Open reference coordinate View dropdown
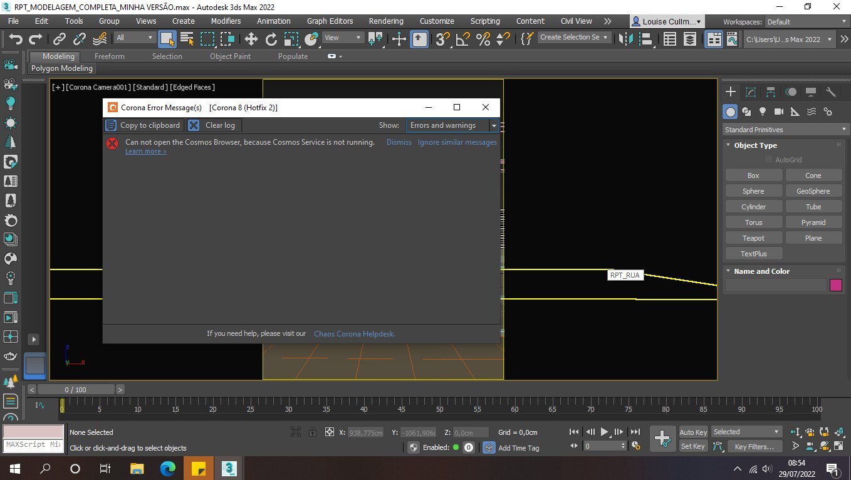The width and height of the screenshot is (851, 480). point(342,38)
